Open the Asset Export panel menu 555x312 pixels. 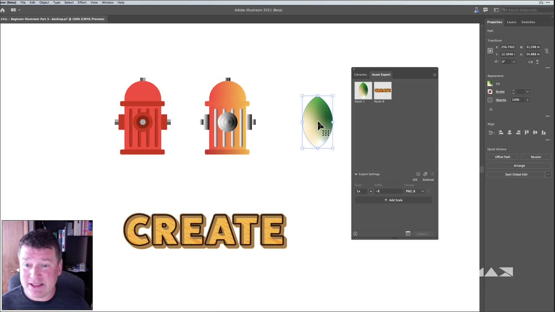435,75
